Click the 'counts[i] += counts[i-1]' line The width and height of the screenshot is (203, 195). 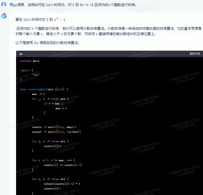point(63,165)
